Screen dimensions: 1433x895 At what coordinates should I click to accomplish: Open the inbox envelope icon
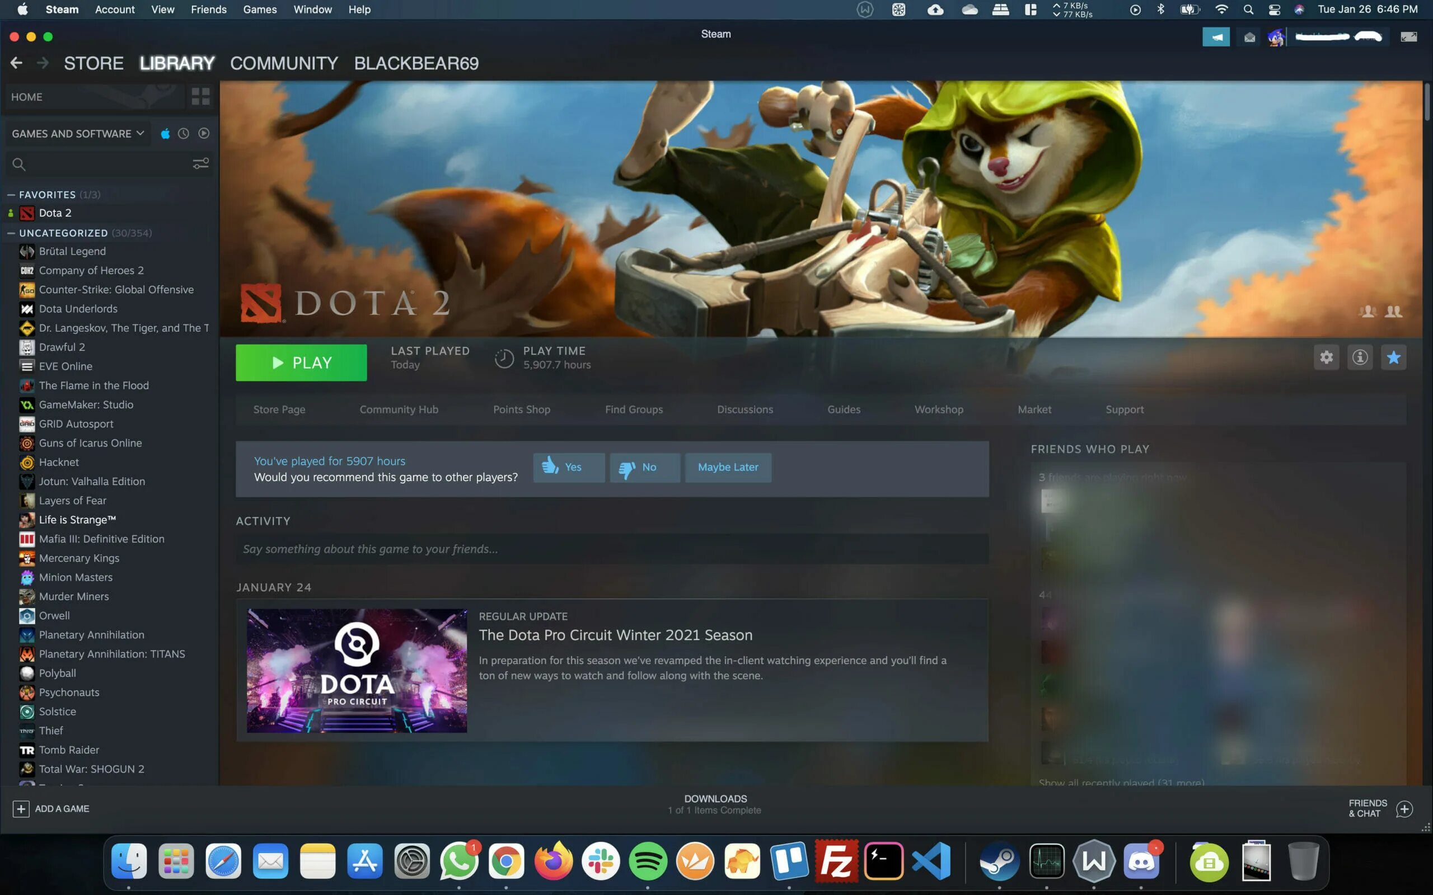1249,37
